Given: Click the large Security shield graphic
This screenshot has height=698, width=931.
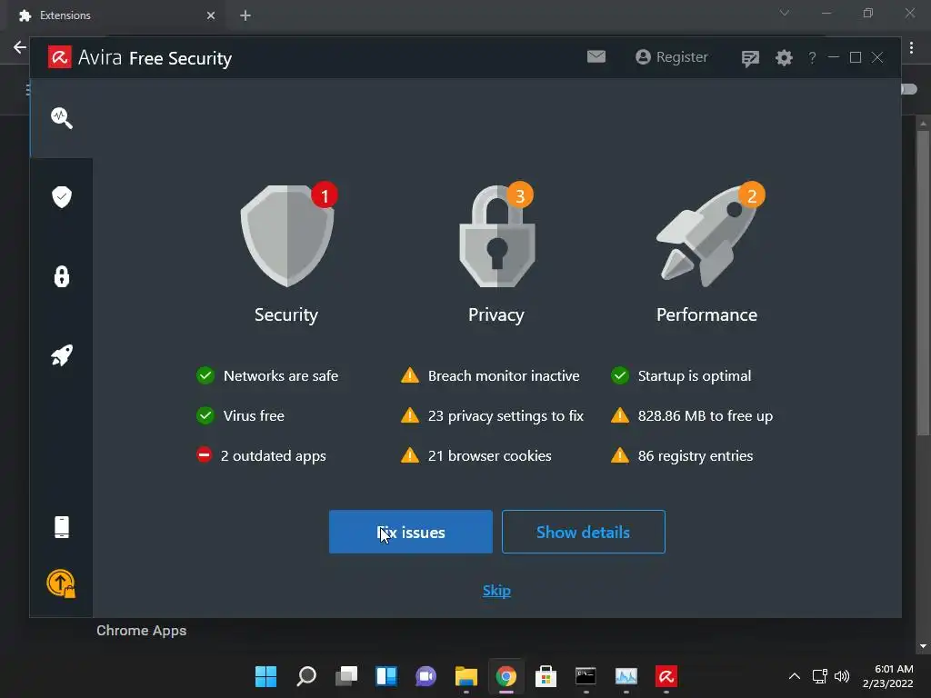Looking at the screenshot, I should 287,236.
